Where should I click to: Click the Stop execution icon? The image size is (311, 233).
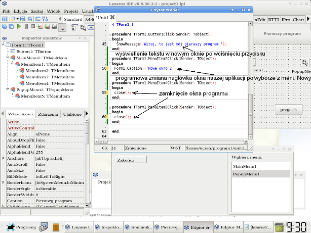33,26
